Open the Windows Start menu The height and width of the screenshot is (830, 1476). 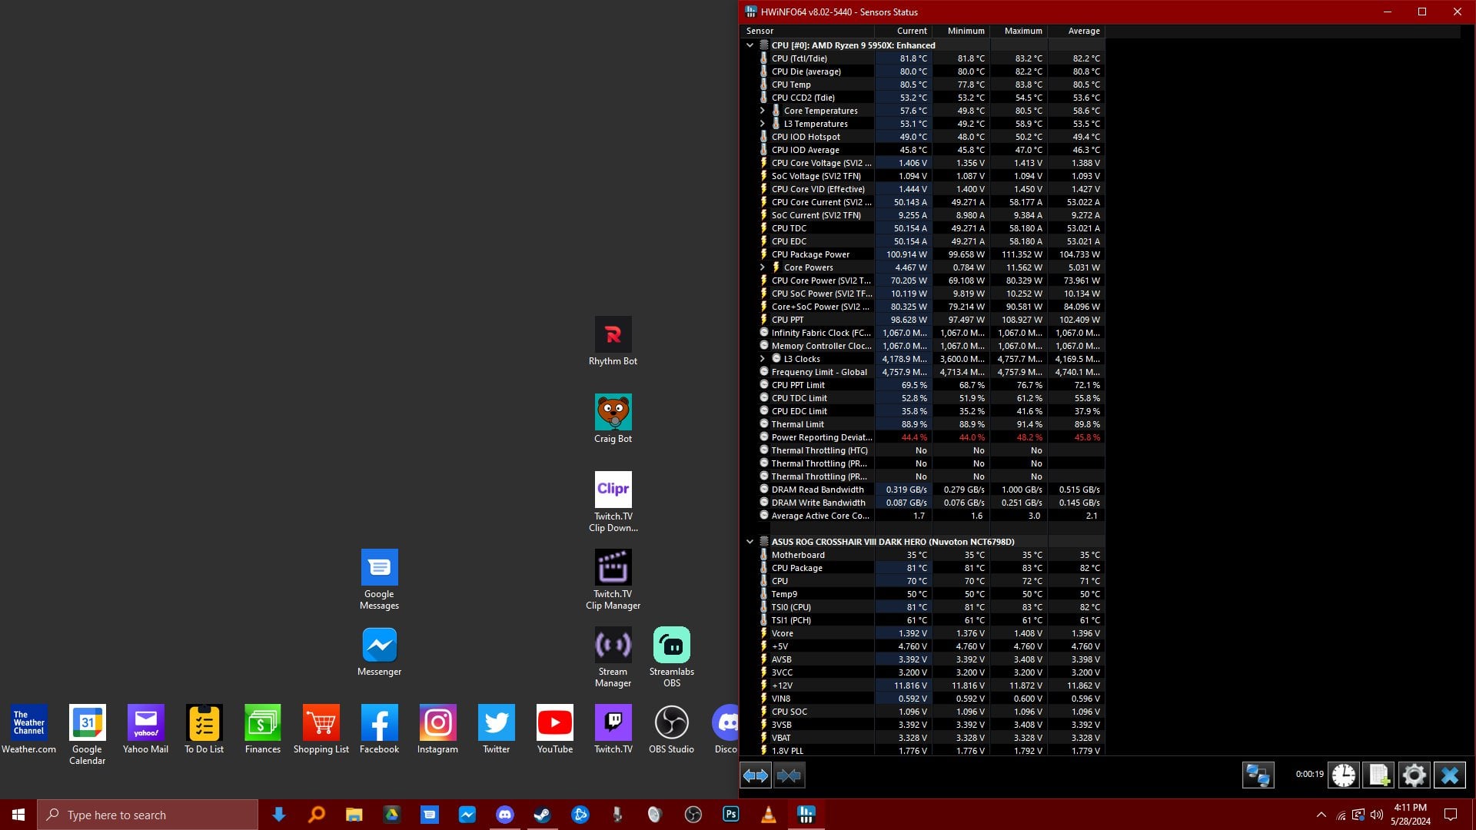click(18, 815)
